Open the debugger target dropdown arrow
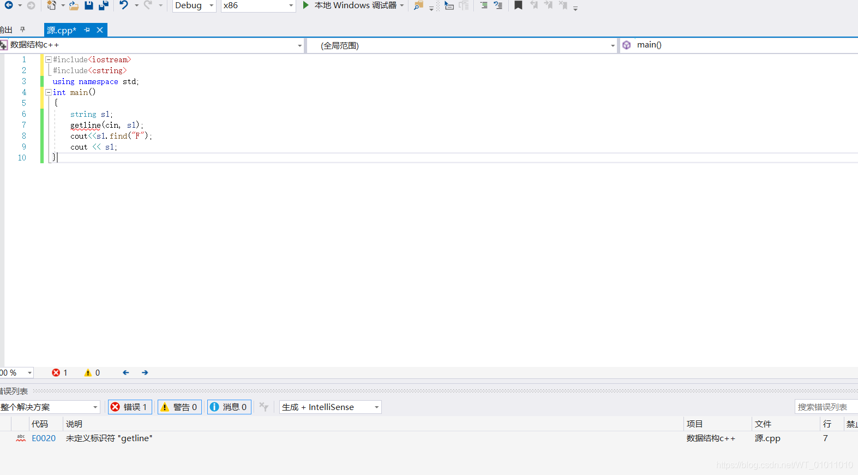 coord(402,5)
